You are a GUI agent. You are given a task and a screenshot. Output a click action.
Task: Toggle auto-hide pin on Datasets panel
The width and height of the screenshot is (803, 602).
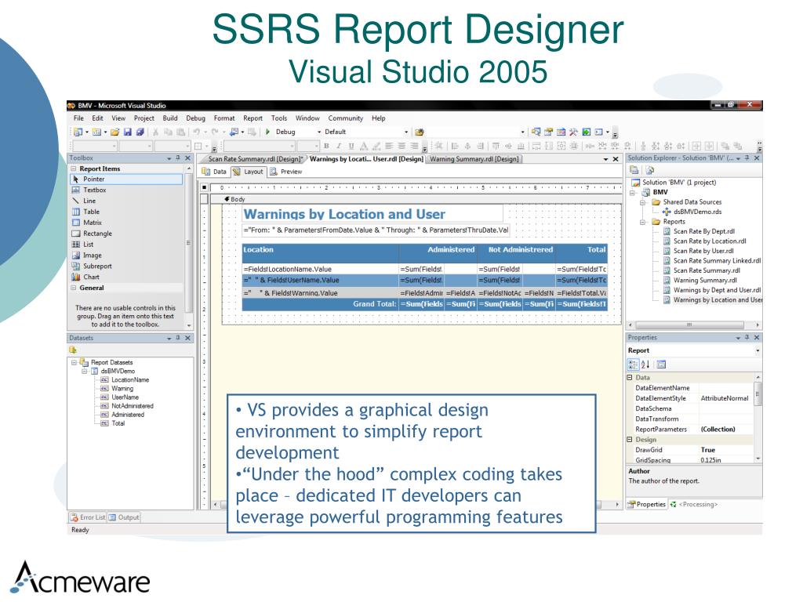tap(178, 338)
